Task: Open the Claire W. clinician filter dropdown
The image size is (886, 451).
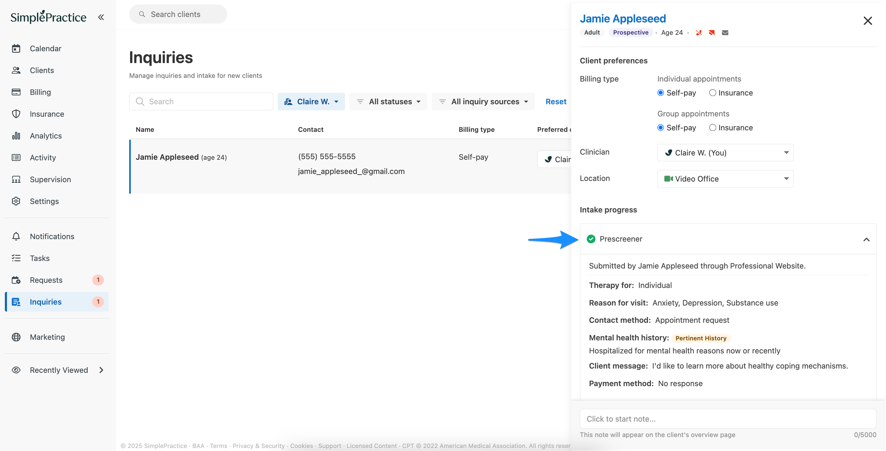Action: coord(311,102)
